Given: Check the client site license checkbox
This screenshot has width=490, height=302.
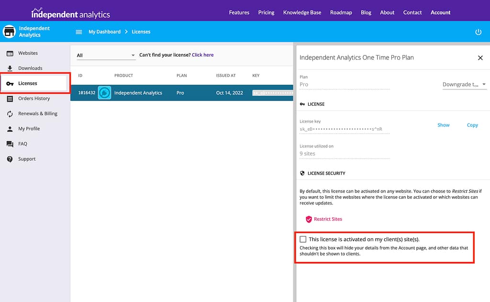Looking at the screenshot, I should (x=303, y=239).
